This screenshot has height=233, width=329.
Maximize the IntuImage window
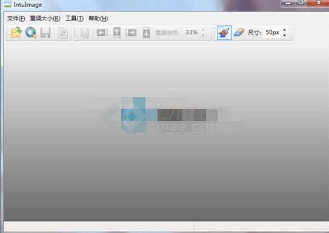click(301, 3)
